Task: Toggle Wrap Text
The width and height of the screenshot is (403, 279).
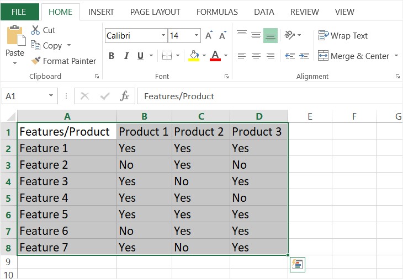Action: 343,35
